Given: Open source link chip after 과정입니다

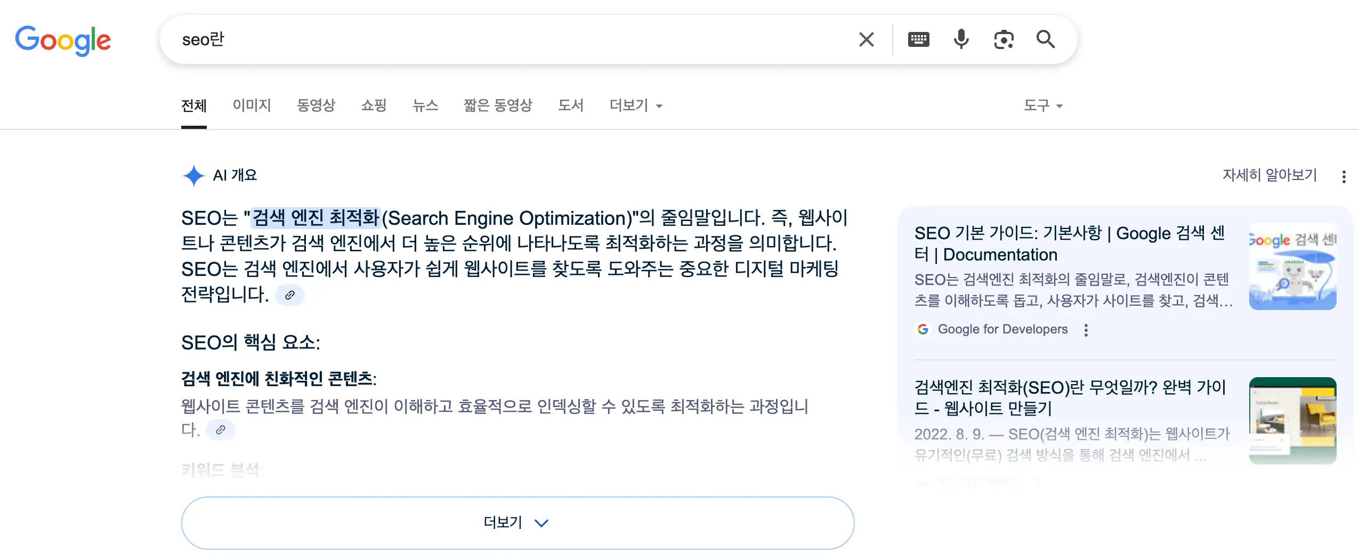Looking at the screenshot, I should pos(220,430).
